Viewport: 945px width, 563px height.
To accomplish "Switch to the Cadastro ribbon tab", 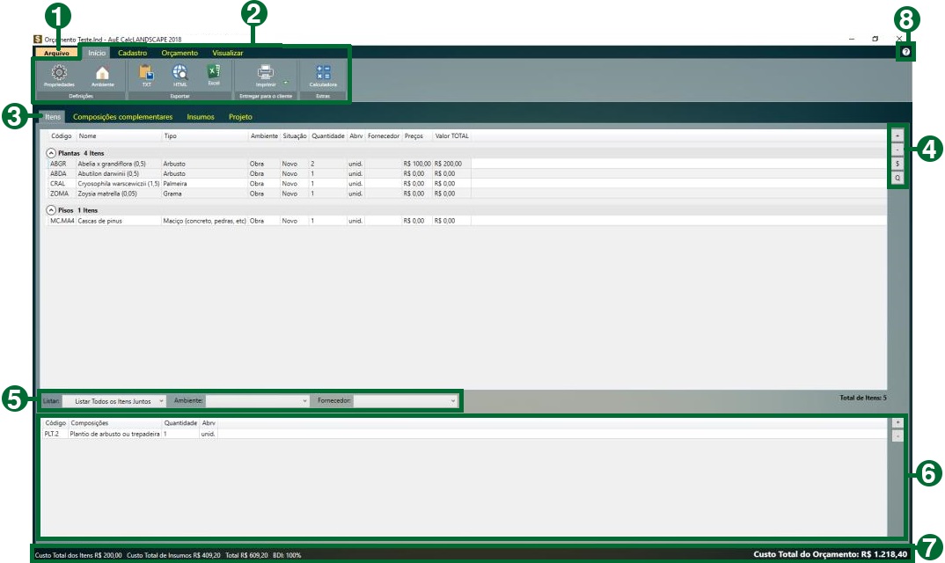I will pos(132,53).
